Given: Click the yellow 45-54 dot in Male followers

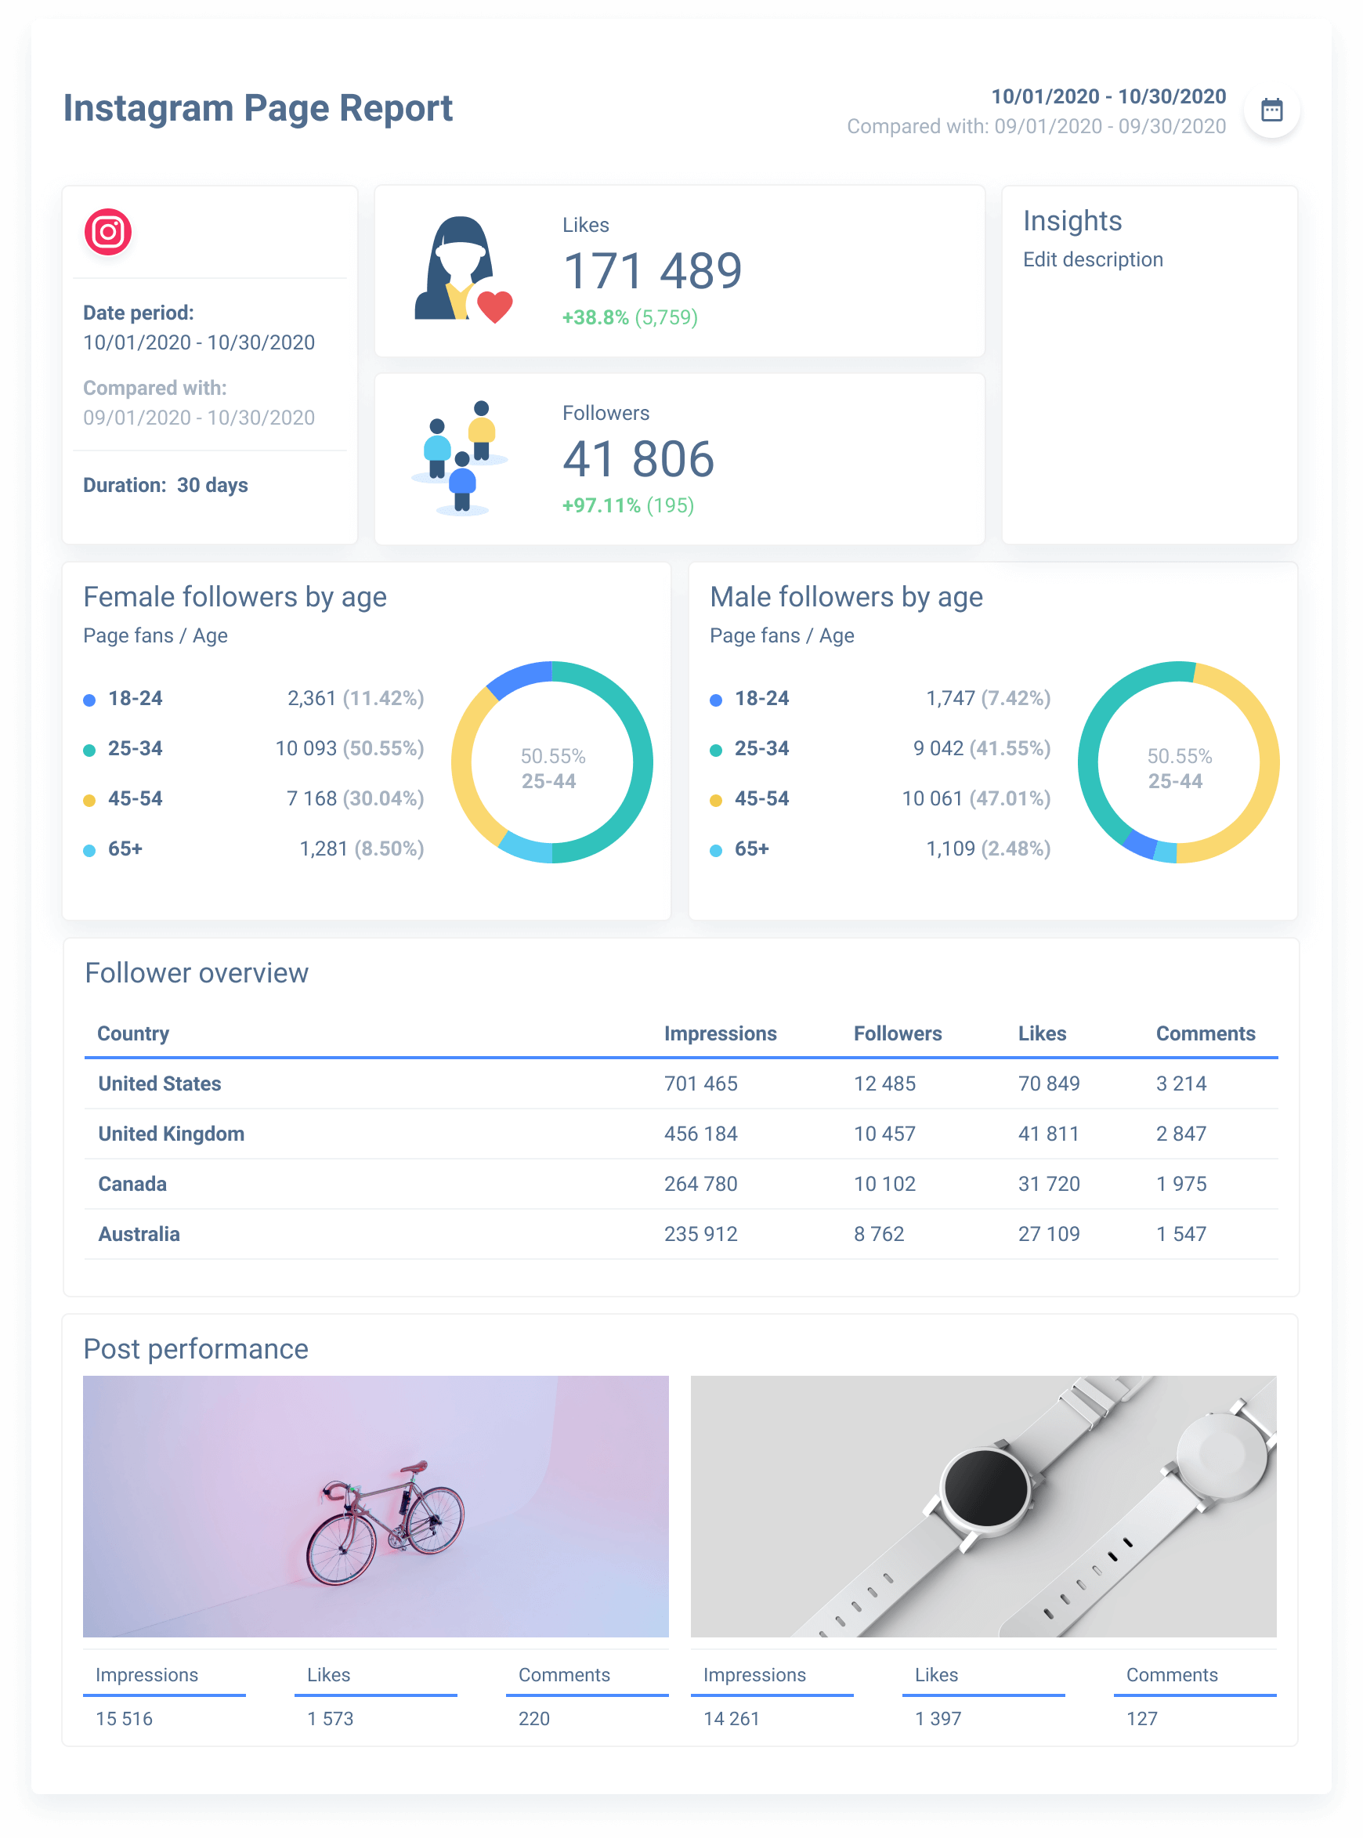Looking at the screenshot, I should (x=715, y=801).
